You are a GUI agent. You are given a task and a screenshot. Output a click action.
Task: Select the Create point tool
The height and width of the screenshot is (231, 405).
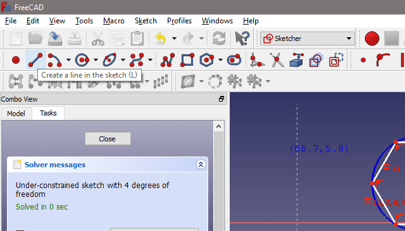pyautogui.click(x=16, y=60)
